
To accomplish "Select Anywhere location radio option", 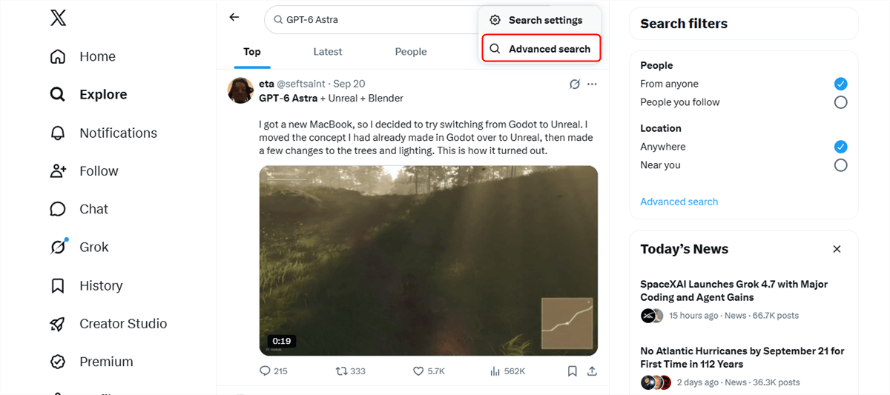I will [840, 147].
